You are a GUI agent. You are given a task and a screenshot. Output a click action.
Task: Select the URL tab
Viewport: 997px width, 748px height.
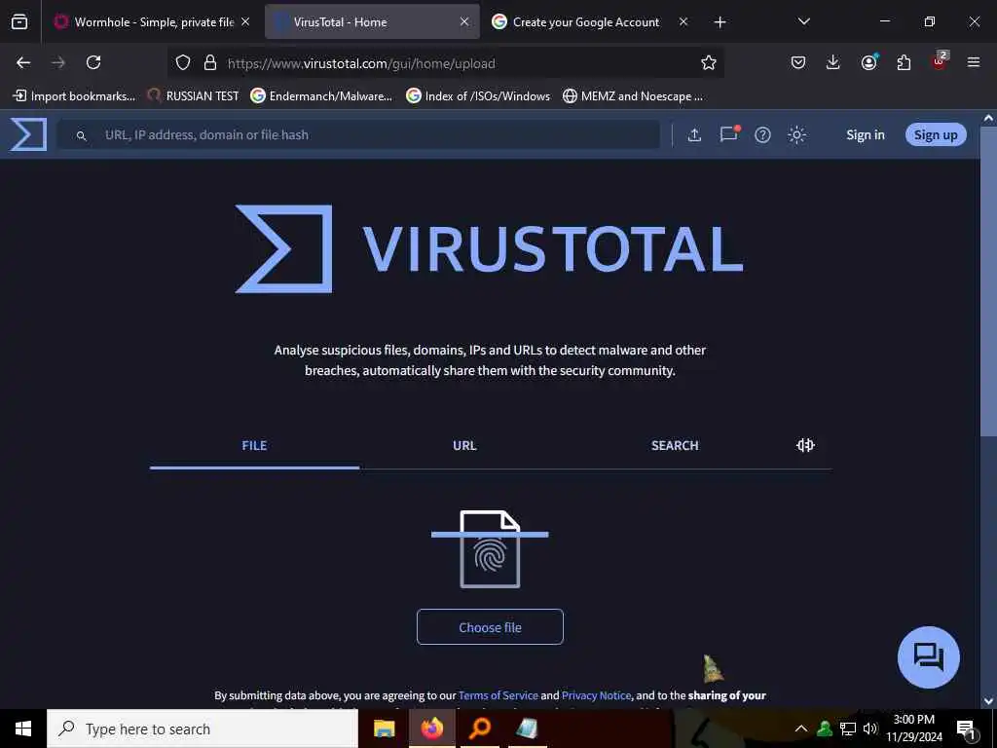(464, 445)
